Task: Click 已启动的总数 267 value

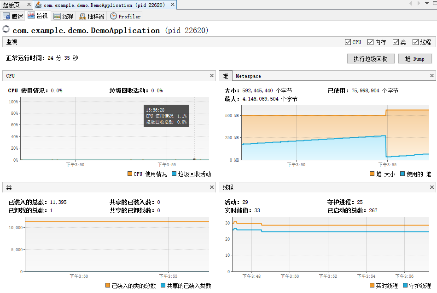Action: pyautogui.click(x=373, y=210)
